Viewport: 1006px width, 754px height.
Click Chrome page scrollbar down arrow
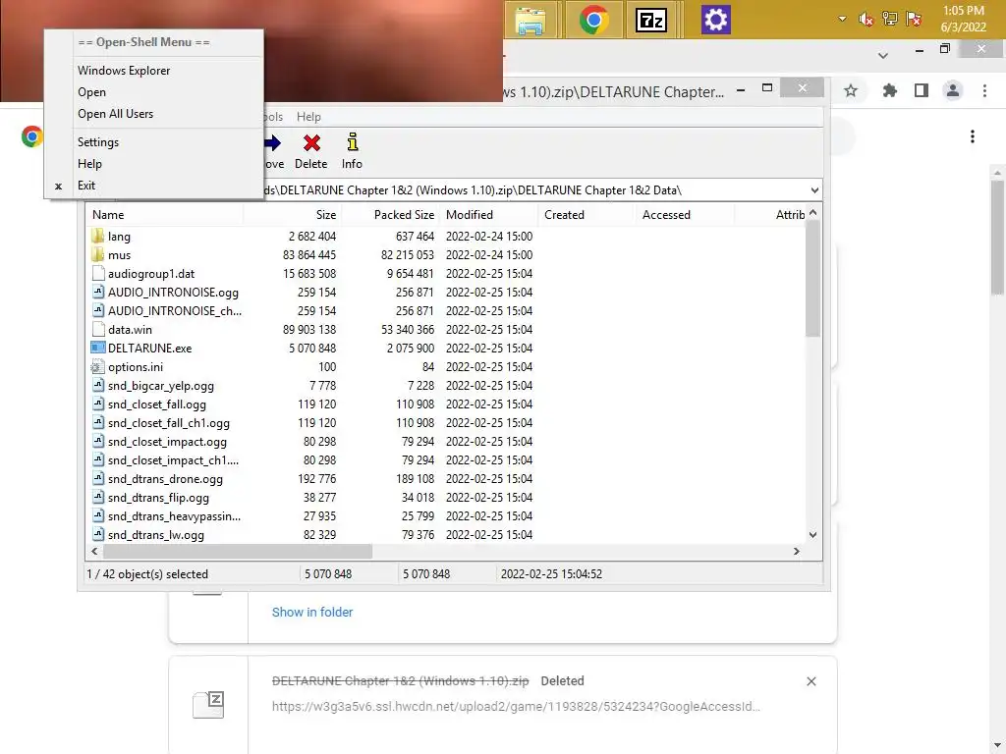(x=998, y=746)
